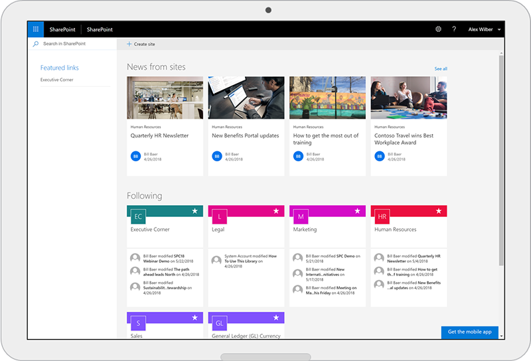Open the Executive Corner featured link

tap(56, 80)
